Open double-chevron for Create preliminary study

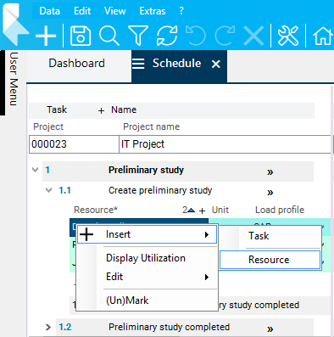pos(270,193)
